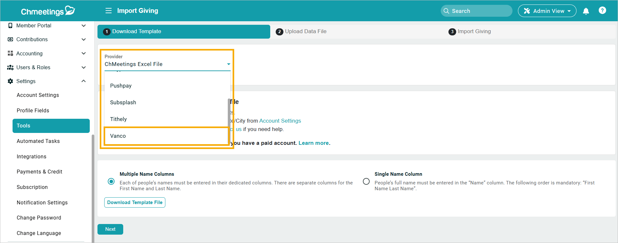Screen dimensions: 618x243
Task: Click the Member Portal phone icon
Action: click(x=10, y=25)
